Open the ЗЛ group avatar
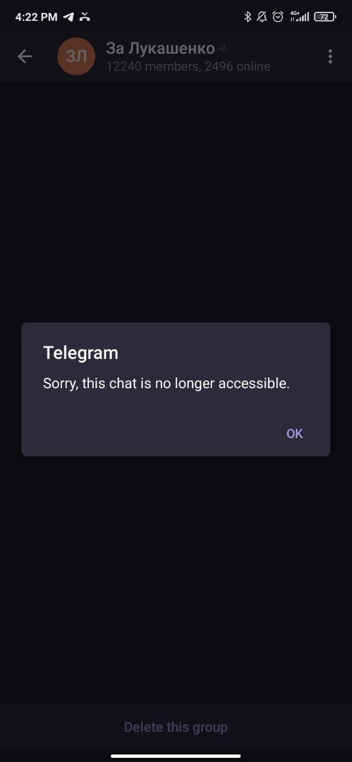 click(x=76, y=57)
